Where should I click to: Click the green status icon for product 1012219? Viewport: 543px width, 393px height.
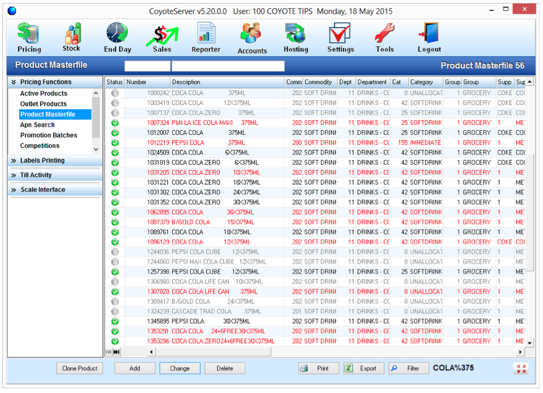coord(115,143)
